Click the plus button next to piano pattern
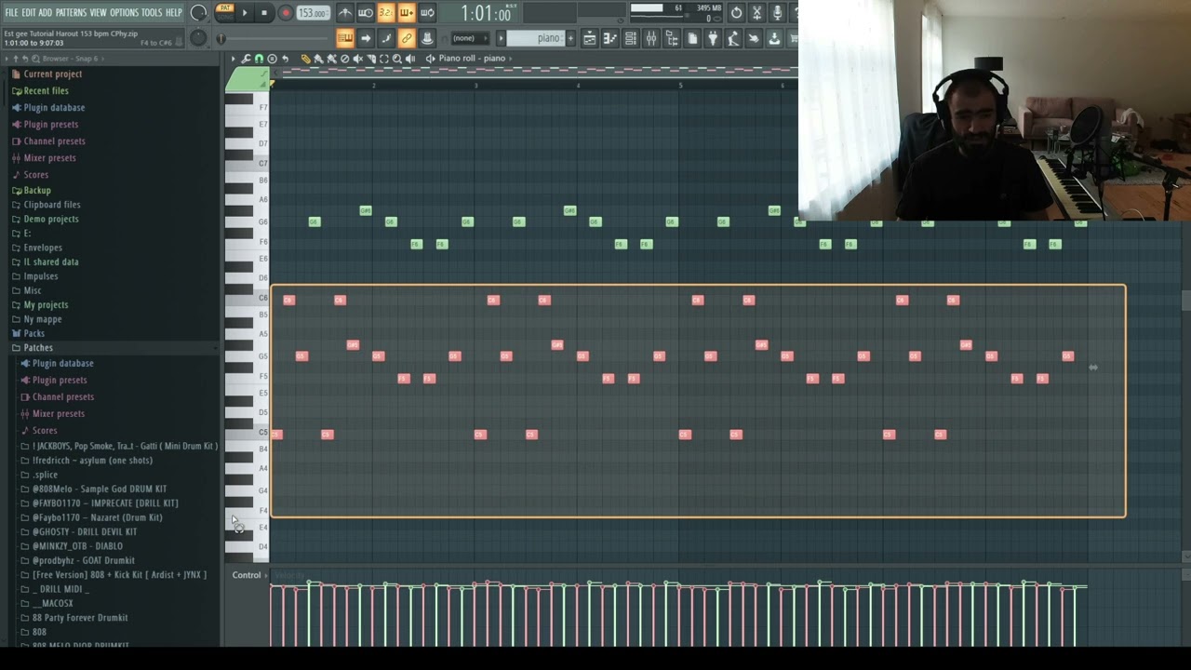 point(570,38)
